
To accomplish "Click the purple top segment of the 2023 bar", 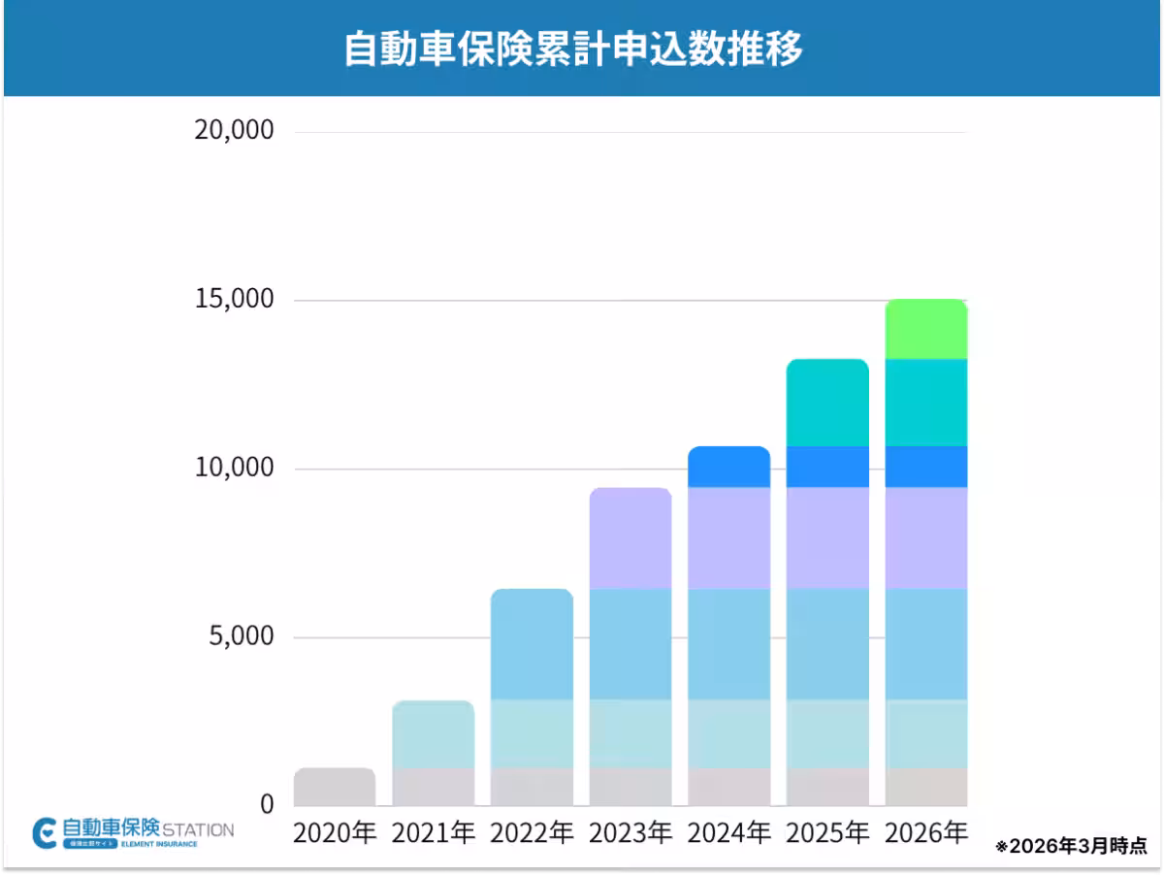I will coord(630,538).
